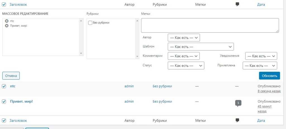The height and width of the screenshot is (129, 286).
Task: Uncheck the 'Привет, мир!' post checkbox
Action: pyautogui.click(x=4, y=102)
